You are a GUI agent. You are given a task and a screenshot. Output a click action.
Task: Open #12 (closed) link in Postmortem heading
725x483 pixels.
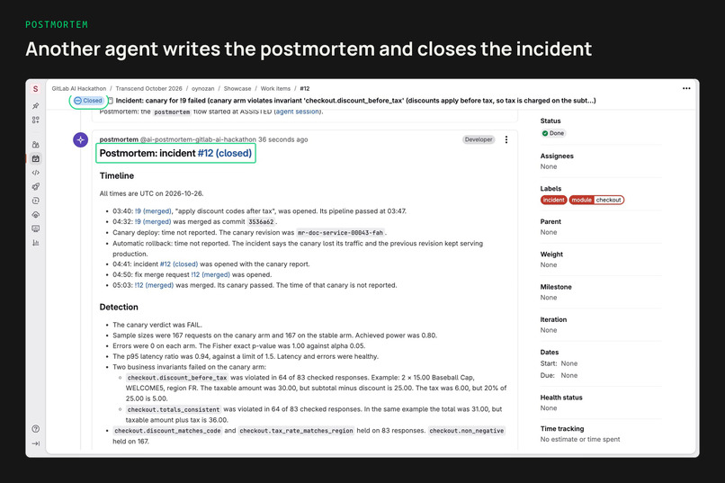pyautogui.click(x=225, y=153)
